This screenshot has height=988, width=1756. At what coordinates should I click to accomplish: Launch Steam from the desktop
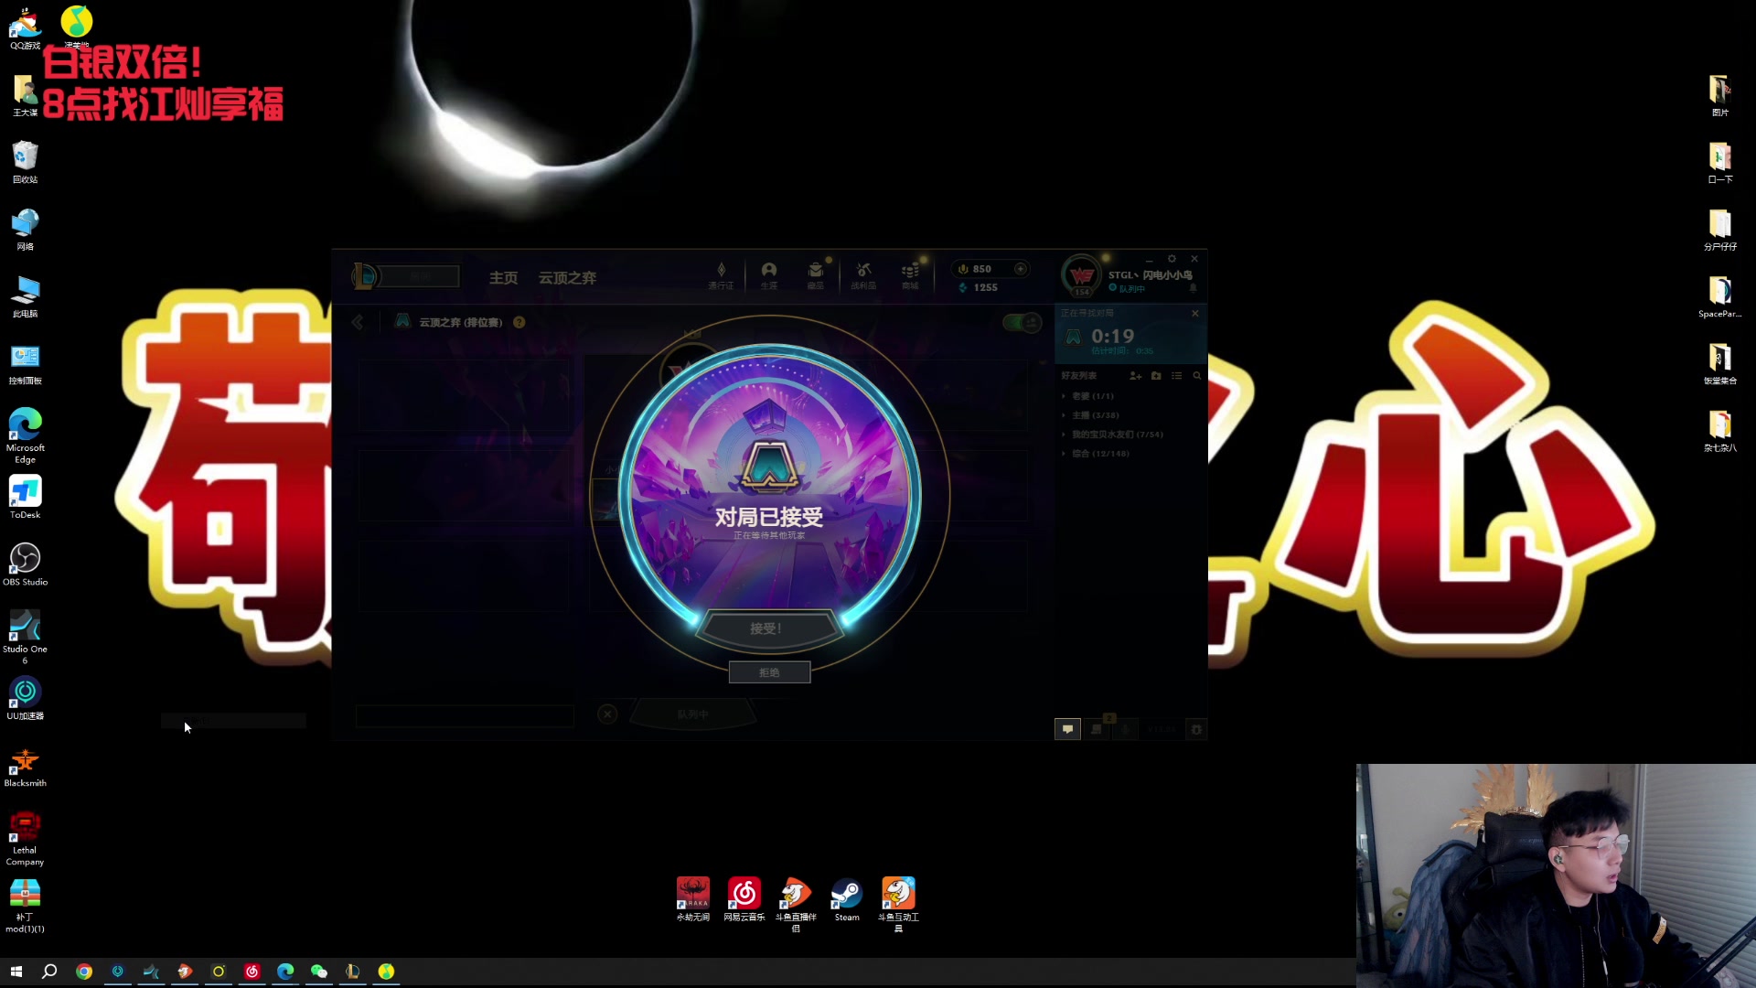[x=847, y=899]
